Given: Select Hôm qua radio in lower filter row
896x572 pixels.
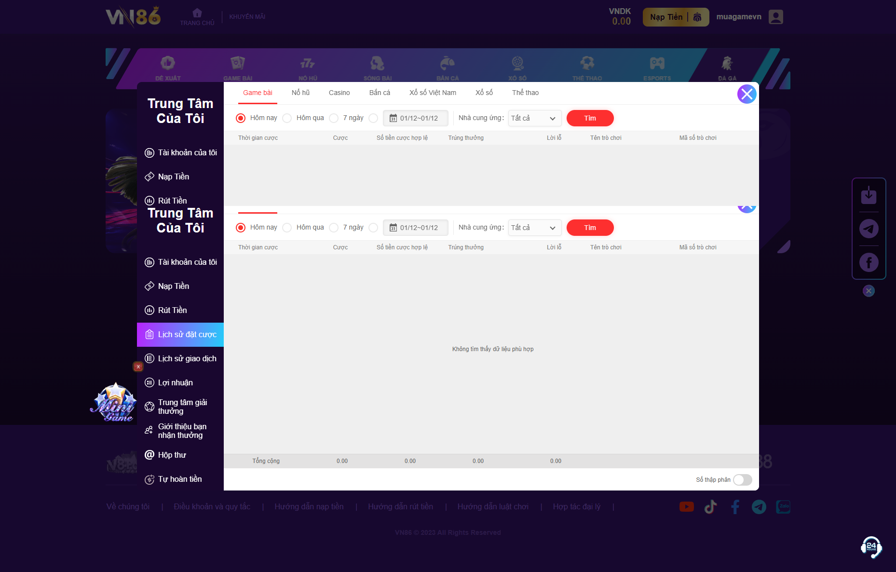Looking at the screenshot, I should 287,228.
